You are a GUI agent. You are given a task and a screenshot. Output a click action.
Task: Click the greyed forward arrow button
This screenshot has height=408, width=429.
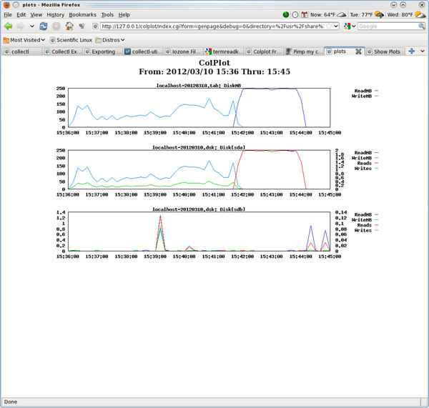tap(21, 26)
